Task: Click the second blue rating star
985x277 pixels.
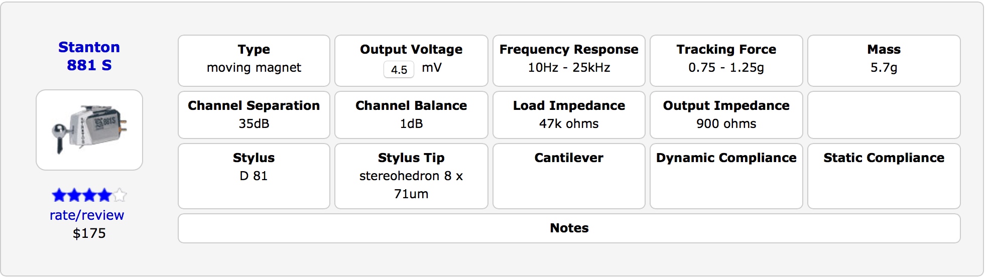Action: coord(74,195)
